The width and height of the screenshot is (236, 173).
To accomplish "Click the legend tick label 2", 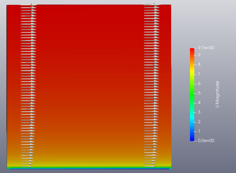I will pos(199,122).
